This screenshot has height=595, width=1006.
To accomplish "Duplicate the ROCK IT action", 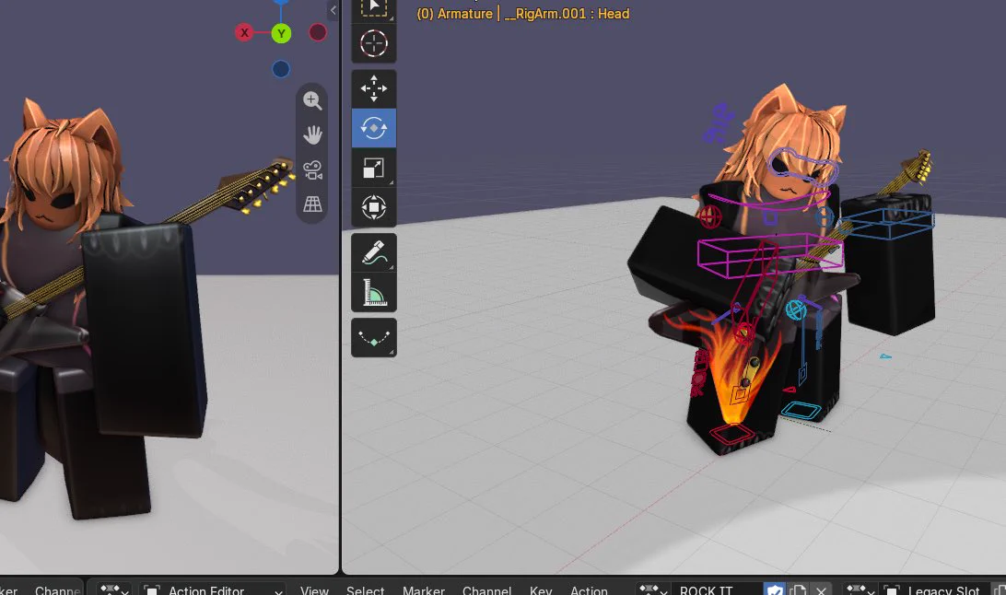I will 798,589.
